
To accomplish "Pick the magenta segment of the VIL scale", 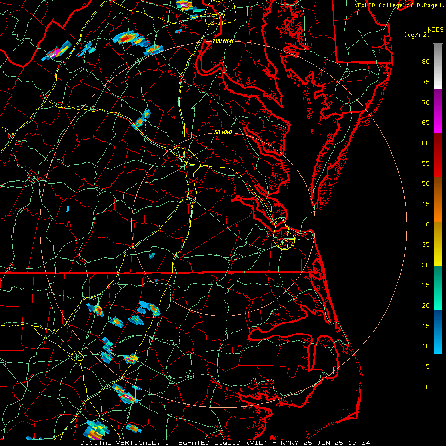I will (x=438, y=111).
